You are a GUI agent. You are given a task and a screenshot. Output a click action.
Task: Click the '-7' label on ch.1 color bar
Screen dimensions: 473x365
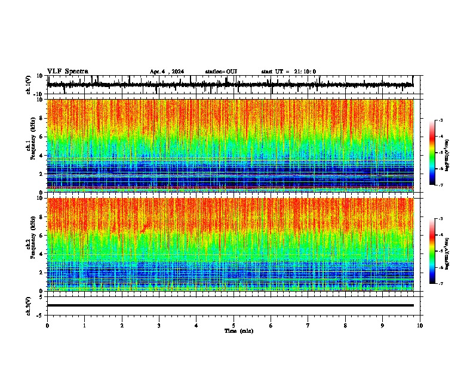[441, 185]
